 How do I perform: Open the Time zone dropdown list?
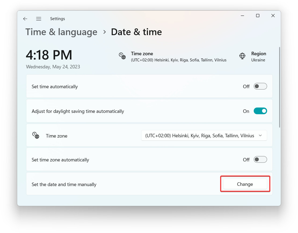pos(204,135)
